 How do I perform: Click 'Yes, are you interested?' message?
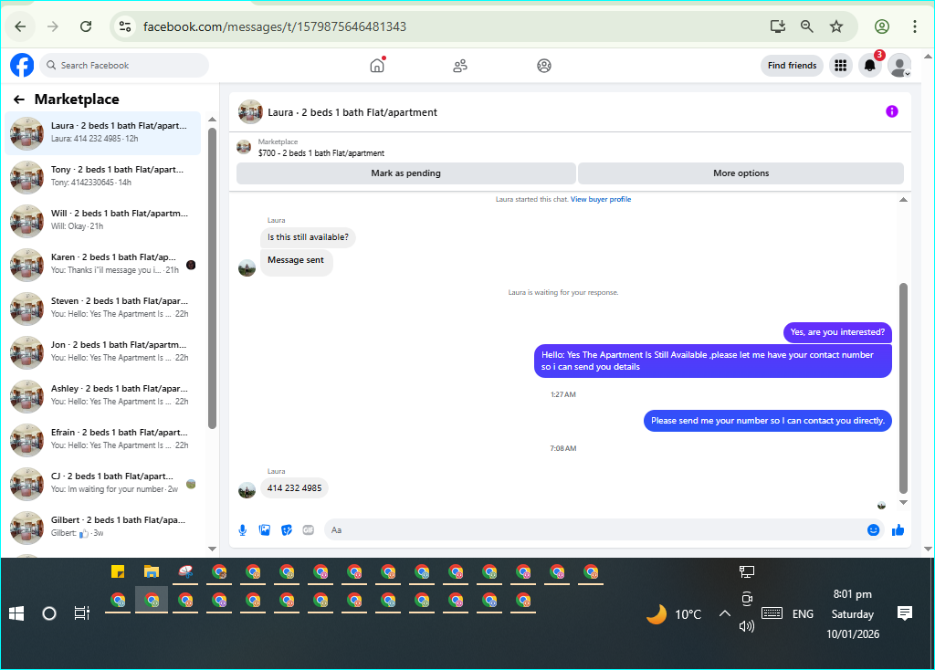(837, 332)
